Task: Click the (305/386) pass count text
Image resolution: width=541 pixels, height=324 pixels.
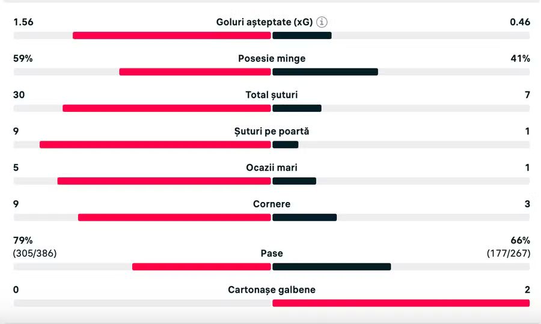Action: [x=35, y=254]
